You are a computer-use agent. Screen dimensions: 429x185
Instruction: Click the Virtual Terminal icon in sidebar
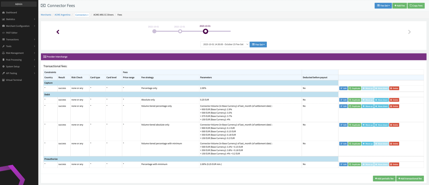coord(3,80)
